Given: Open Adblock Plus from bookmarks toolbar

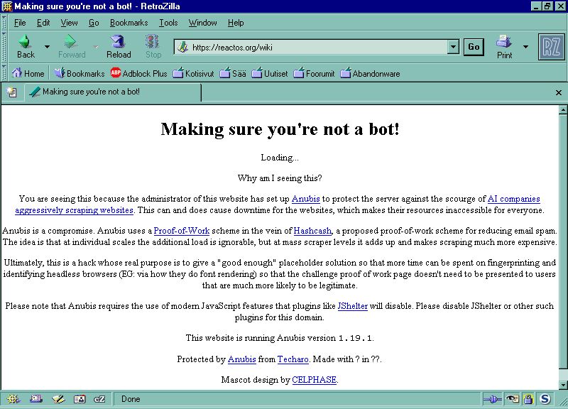Looking at the screenshot, I should tap(138, 73).
